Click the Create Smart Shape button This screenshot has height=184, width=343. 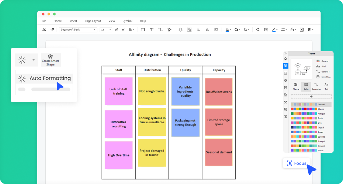51,60
